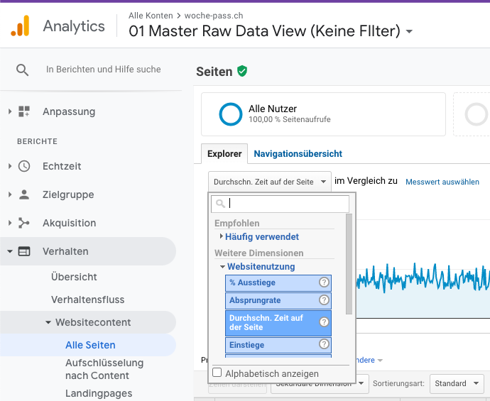The height and width of the screenshot is (401, 490).
Task: Collapse the Verhalten section
Action: (x=10, y=251)
